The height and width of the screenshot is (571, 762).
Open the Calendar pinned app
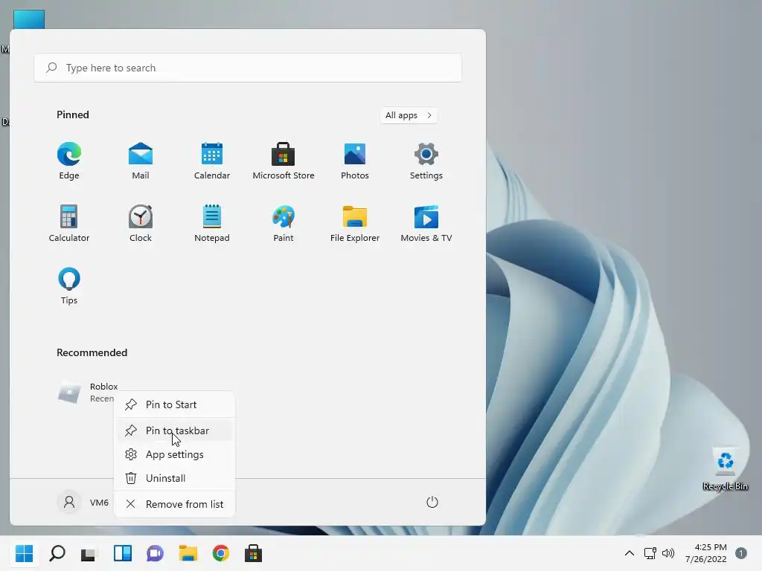coord(212,161)
